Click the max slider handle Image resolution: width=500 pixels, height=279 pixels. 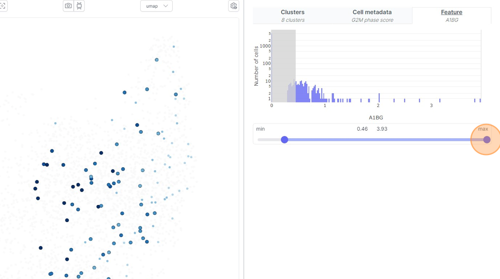pos(487,139)
